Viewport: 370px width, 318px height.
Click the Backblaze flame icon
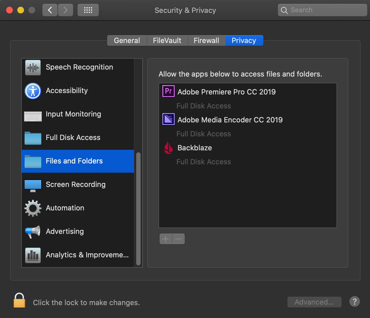169,148
